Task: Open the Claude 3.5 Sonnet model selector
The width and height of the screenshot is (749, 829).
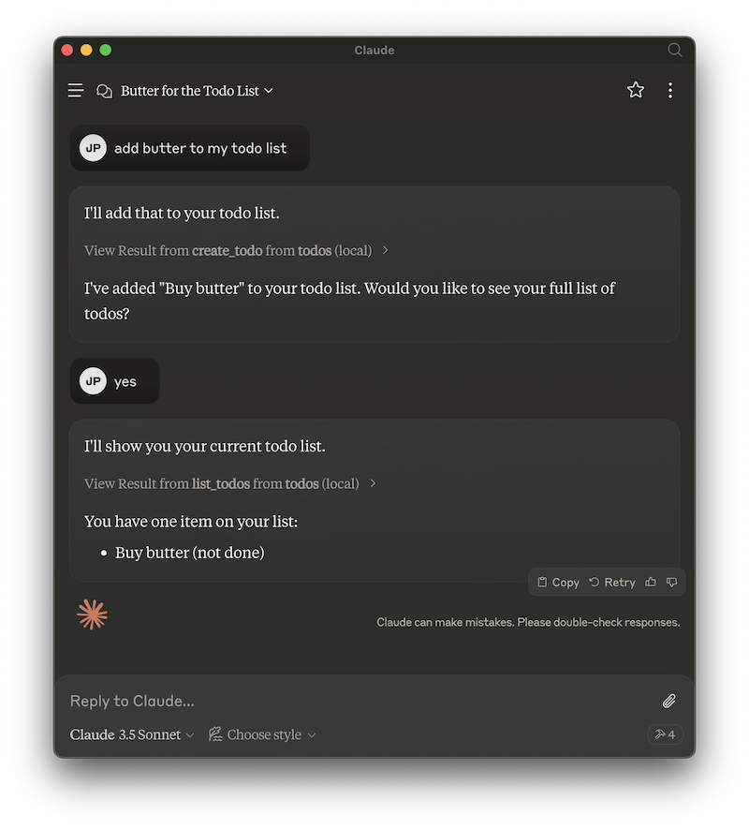Action: click(x=129, y=734)
